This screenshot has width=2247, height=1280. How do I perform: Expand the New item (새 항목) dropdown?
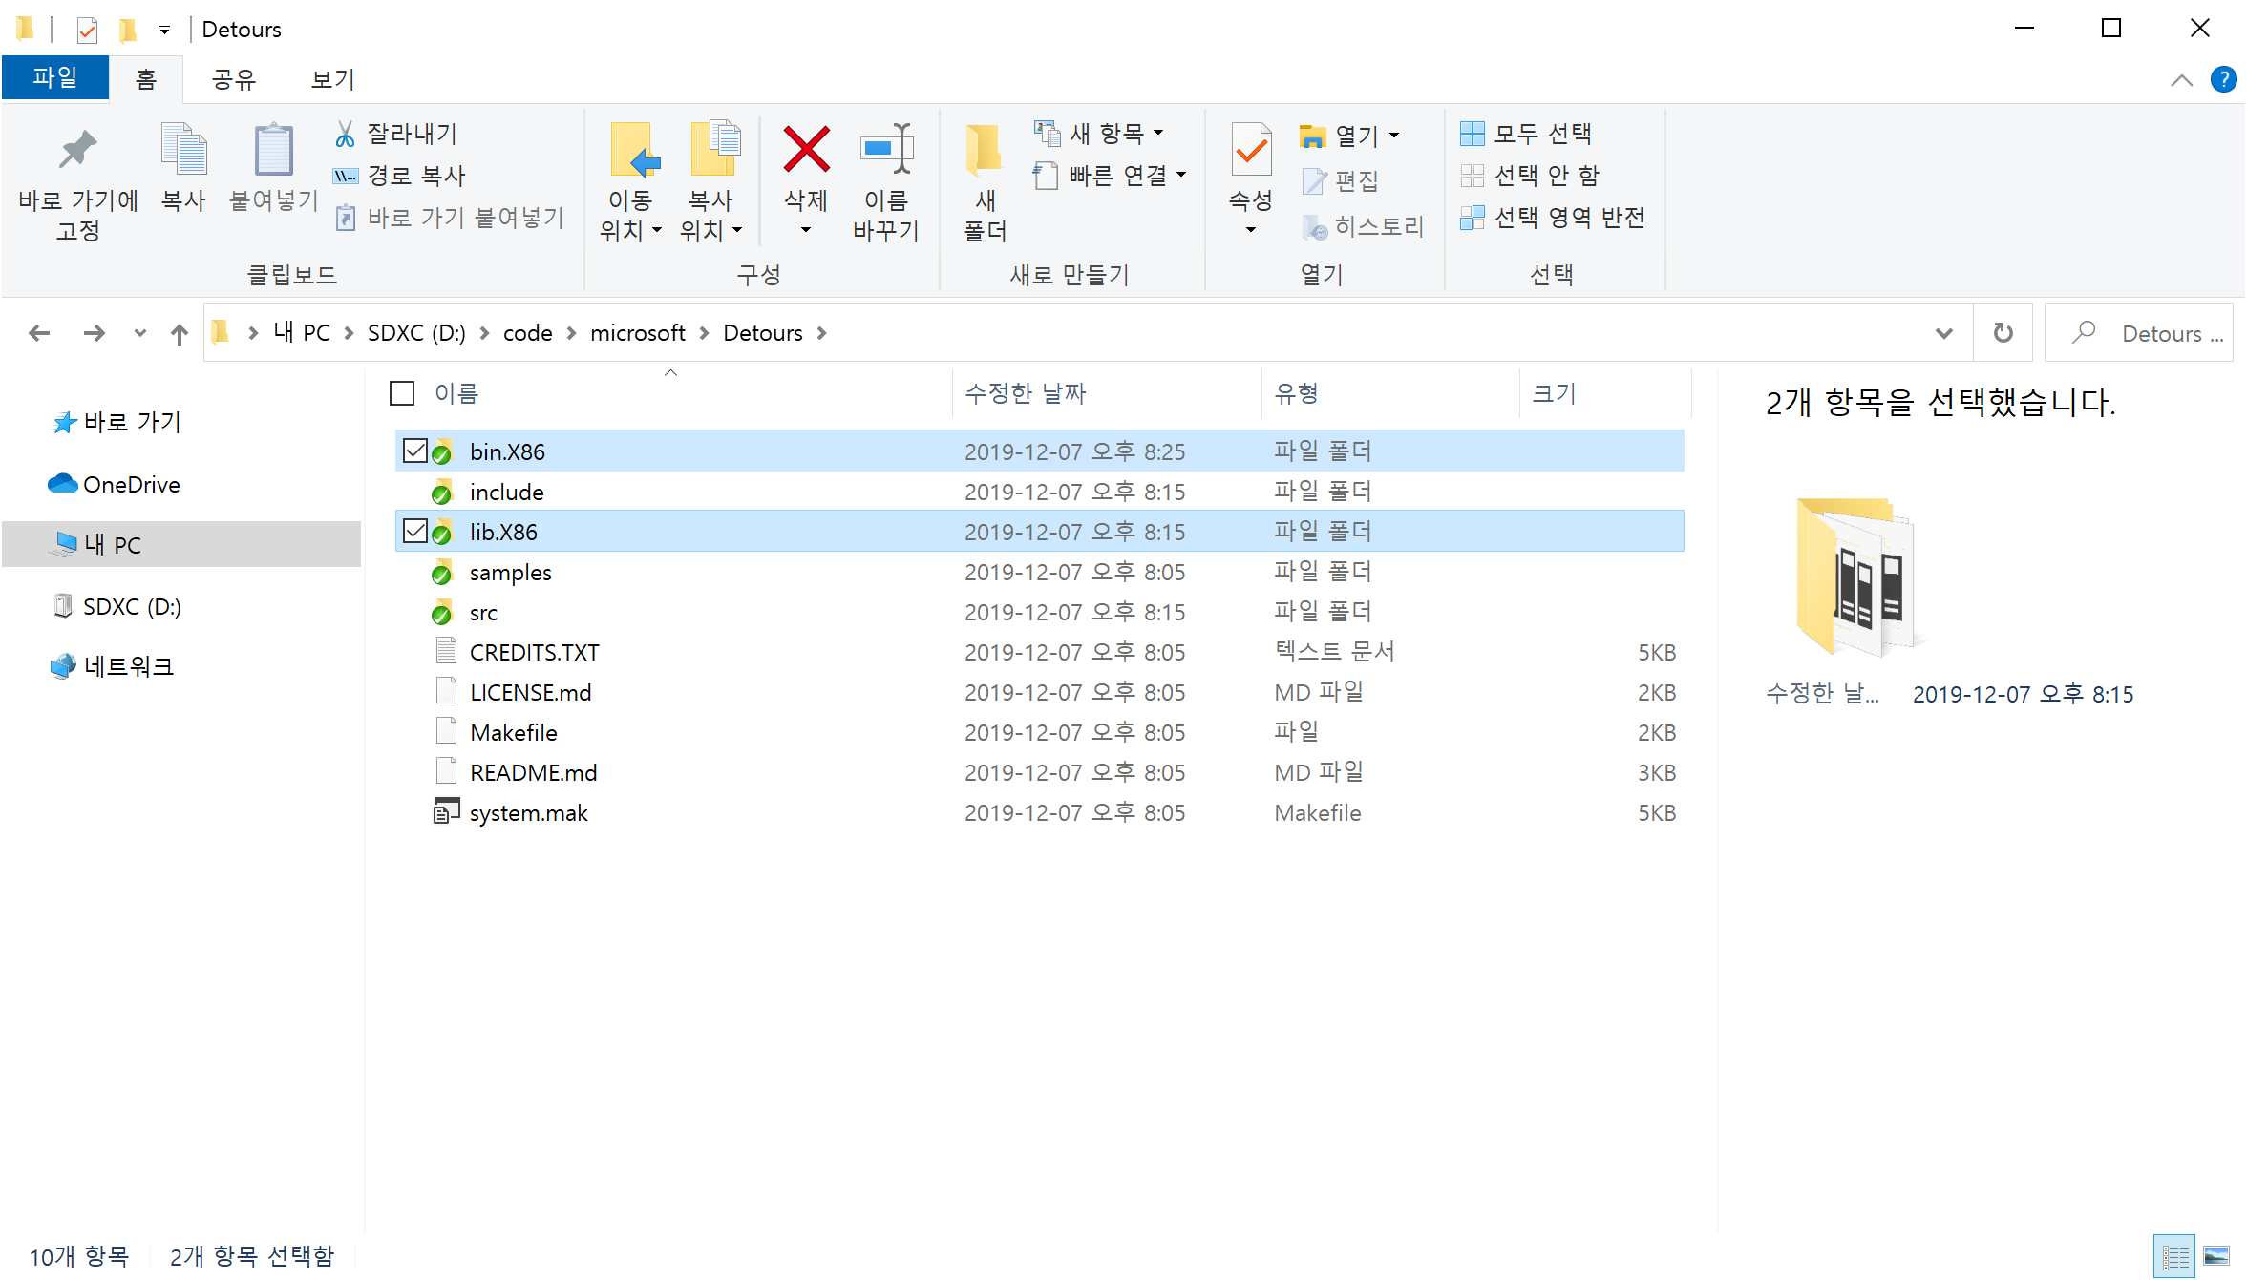1158,134
